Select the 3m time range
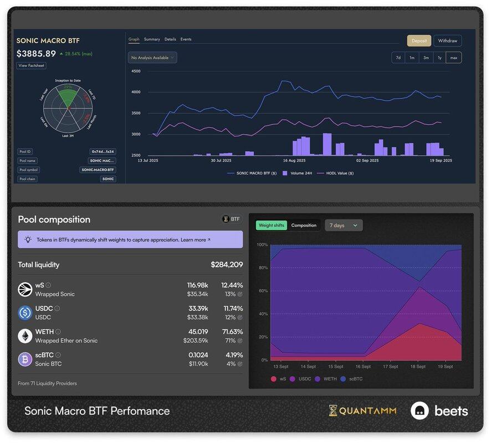Viewport: 491px width, 443px height. click(426, 58)
